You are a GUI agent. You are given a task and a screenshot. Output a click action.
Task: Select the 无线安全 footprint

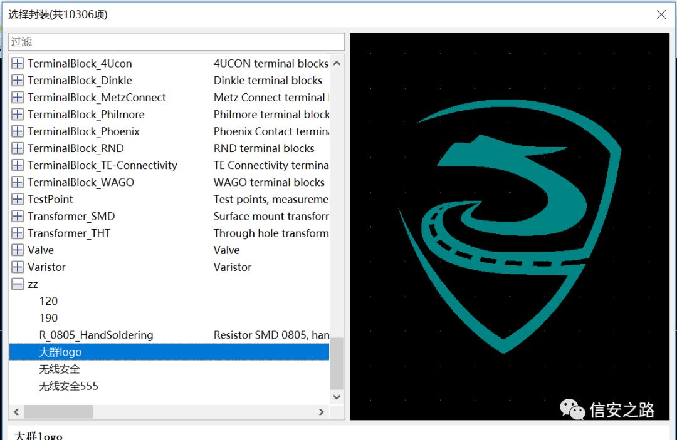coord(60,369)
